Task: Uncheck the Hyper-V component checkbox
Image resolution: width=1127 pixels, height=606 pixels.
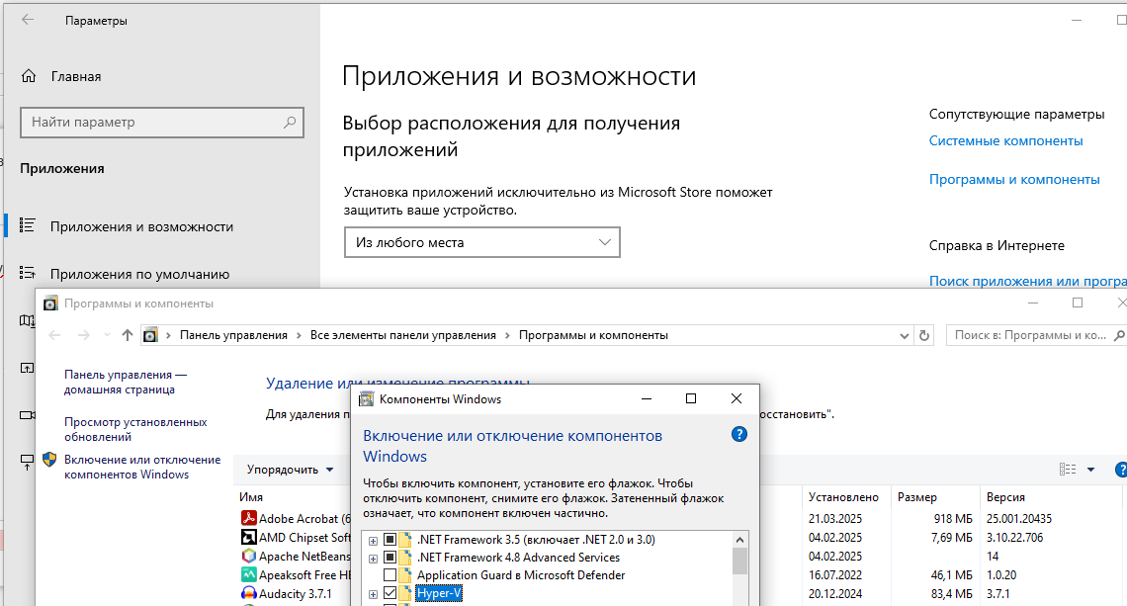Action: click(390, 593)
